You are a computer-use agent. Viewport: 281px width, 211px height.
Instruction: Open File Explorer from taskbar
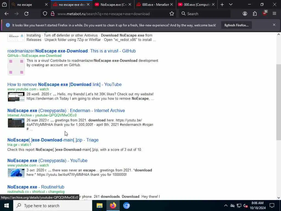99,206
